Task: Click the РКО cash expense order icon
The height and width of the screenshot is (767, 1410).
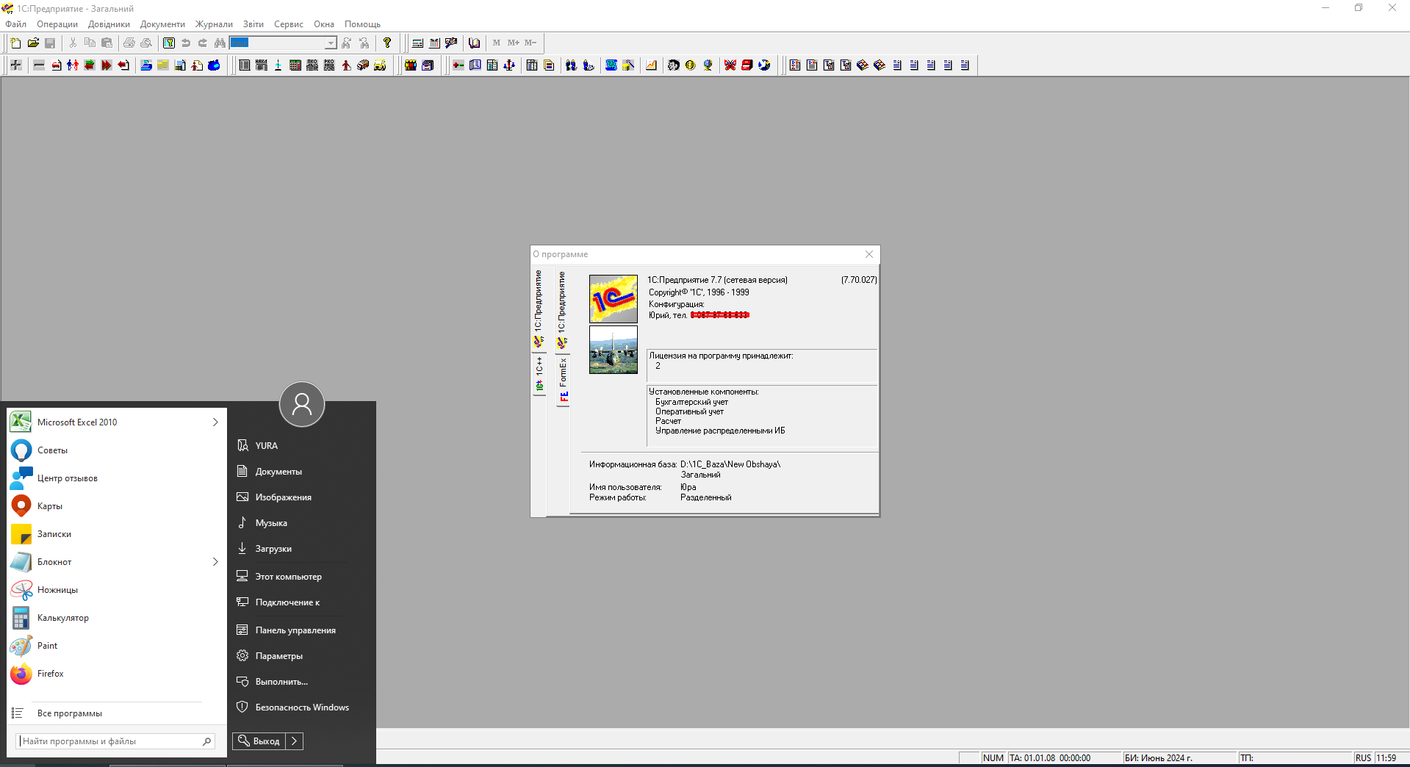Action: pyautogui.click(x=329, y=65)
